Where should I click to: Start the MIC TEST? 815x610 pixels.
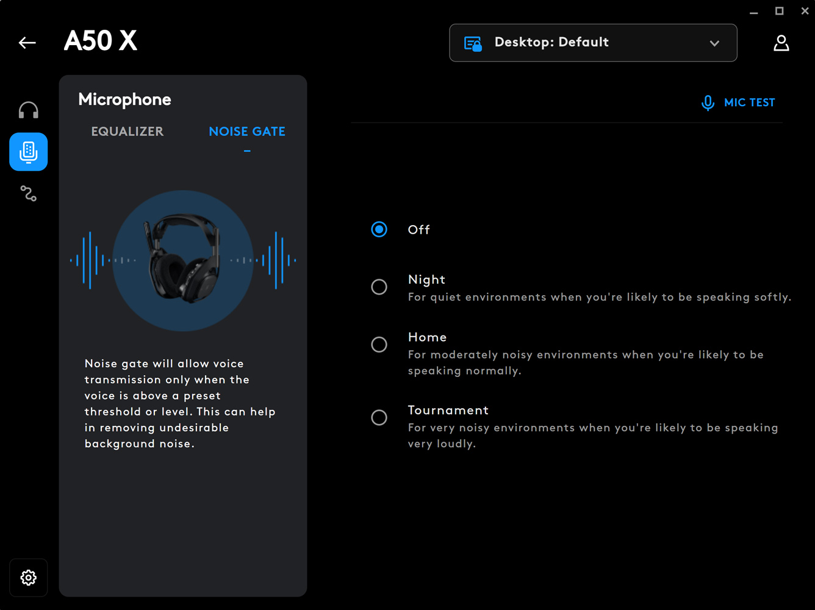click(x=738, y=102)
